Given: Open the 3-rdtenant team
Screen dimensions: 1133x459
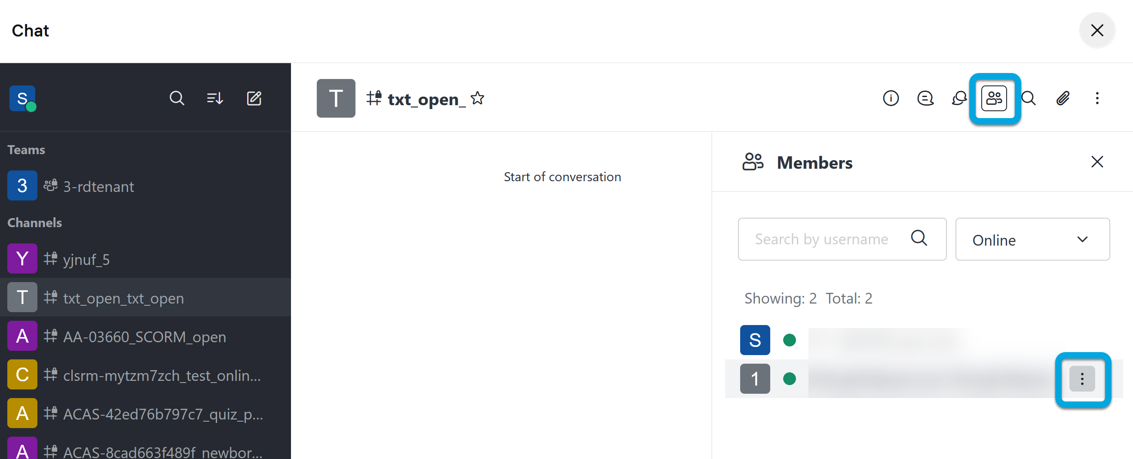Looking at the screenshot, I should coord(98,186).
